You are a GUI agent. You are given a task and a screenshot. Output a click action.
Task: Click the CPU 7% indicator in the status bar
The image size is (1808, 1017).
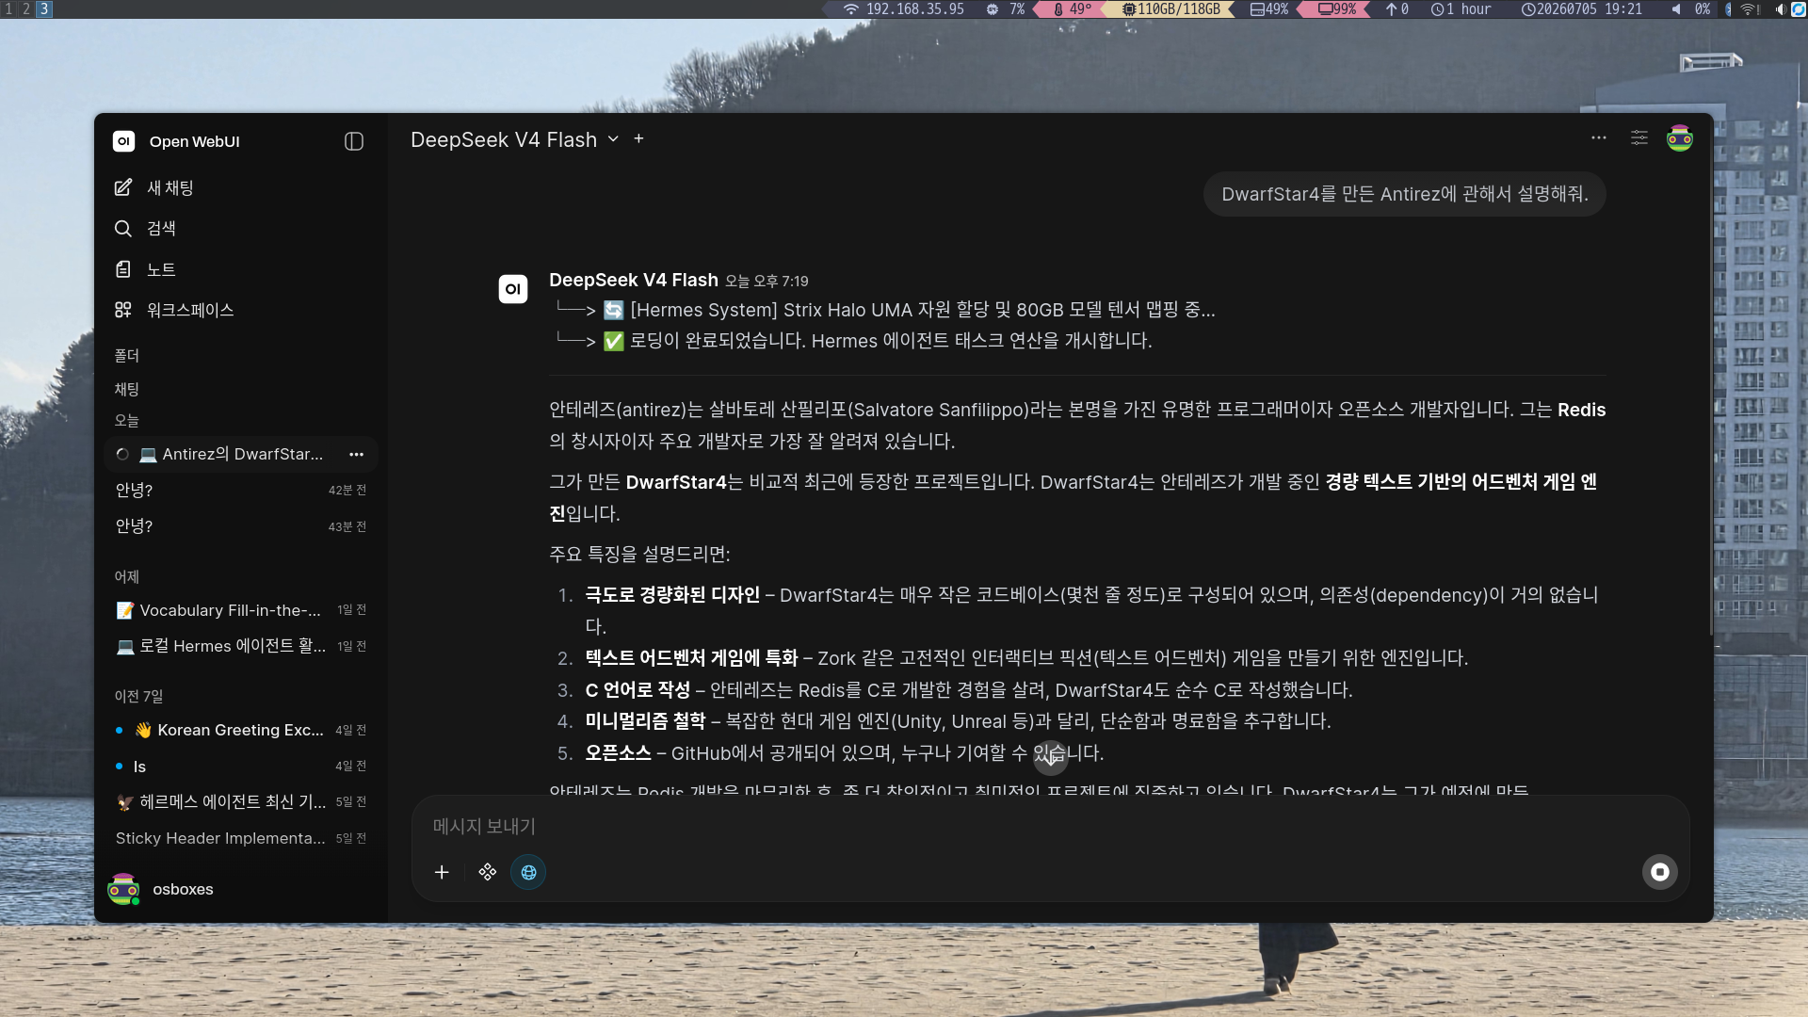(x=1005, y=8)
